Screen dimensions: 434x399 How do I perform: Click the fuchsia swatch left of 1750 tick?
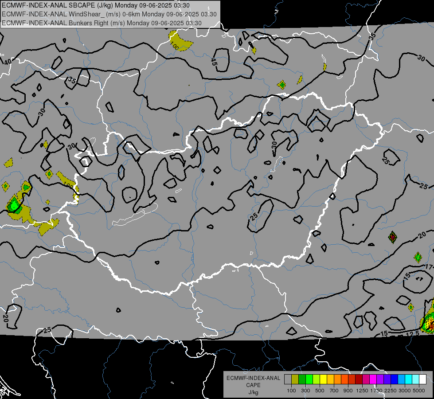[373, 379]
